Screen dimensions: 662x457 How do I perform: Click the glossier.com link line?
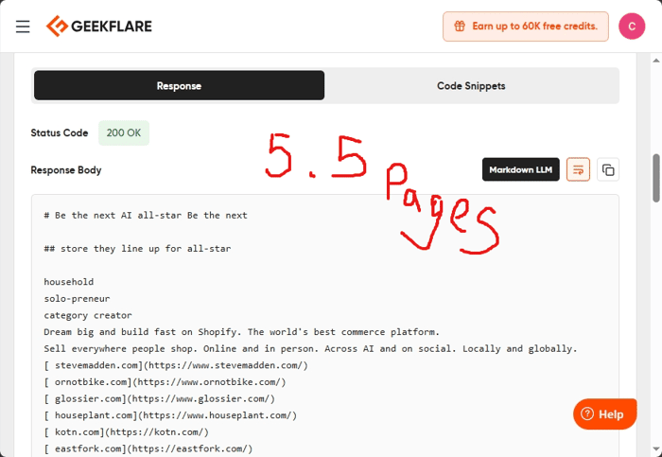pos(159,398)
